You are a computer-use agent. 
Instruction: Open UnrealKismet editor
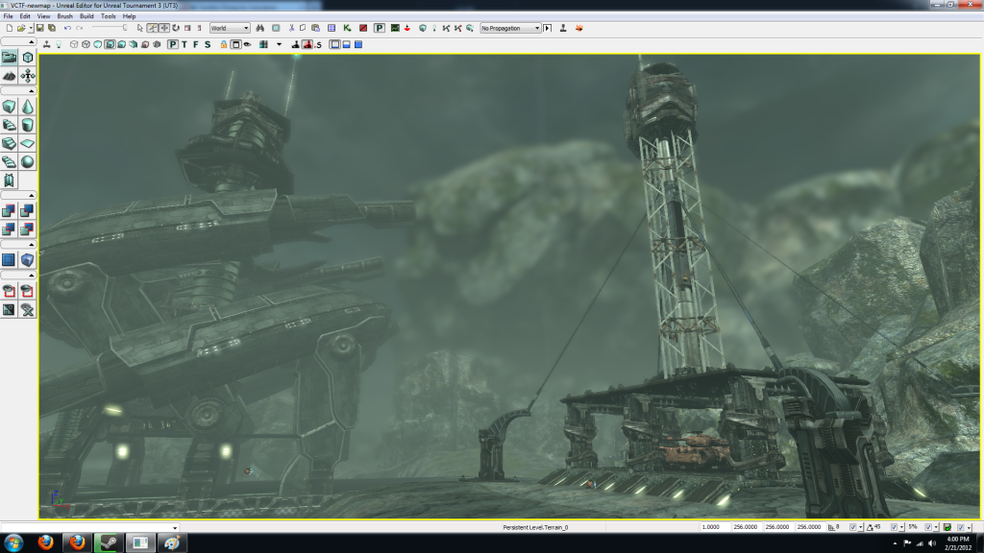tap(347, 28)
